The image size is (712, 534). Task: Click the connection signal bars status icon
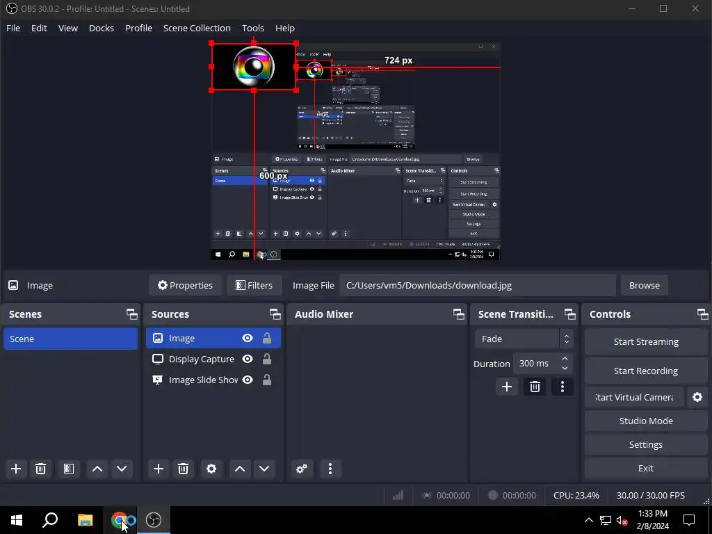pos(398,495)
